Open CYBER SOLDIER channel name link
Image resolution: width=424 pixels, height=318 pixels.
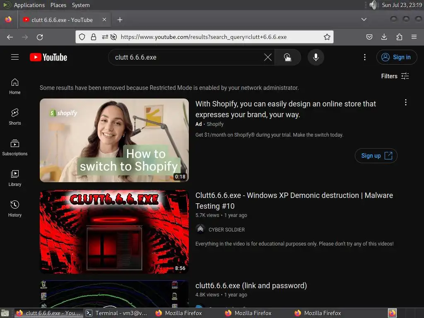point(226,229)
